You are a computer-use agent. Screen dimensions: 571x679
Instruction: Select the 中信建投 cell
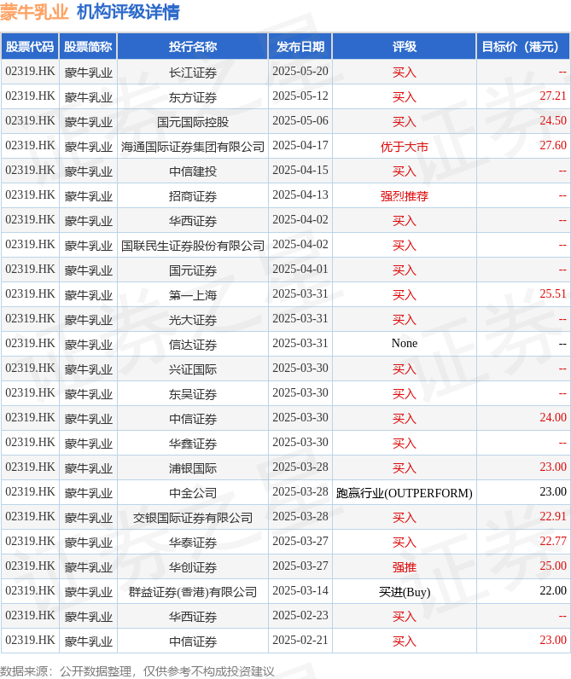[x=193, y=171]
